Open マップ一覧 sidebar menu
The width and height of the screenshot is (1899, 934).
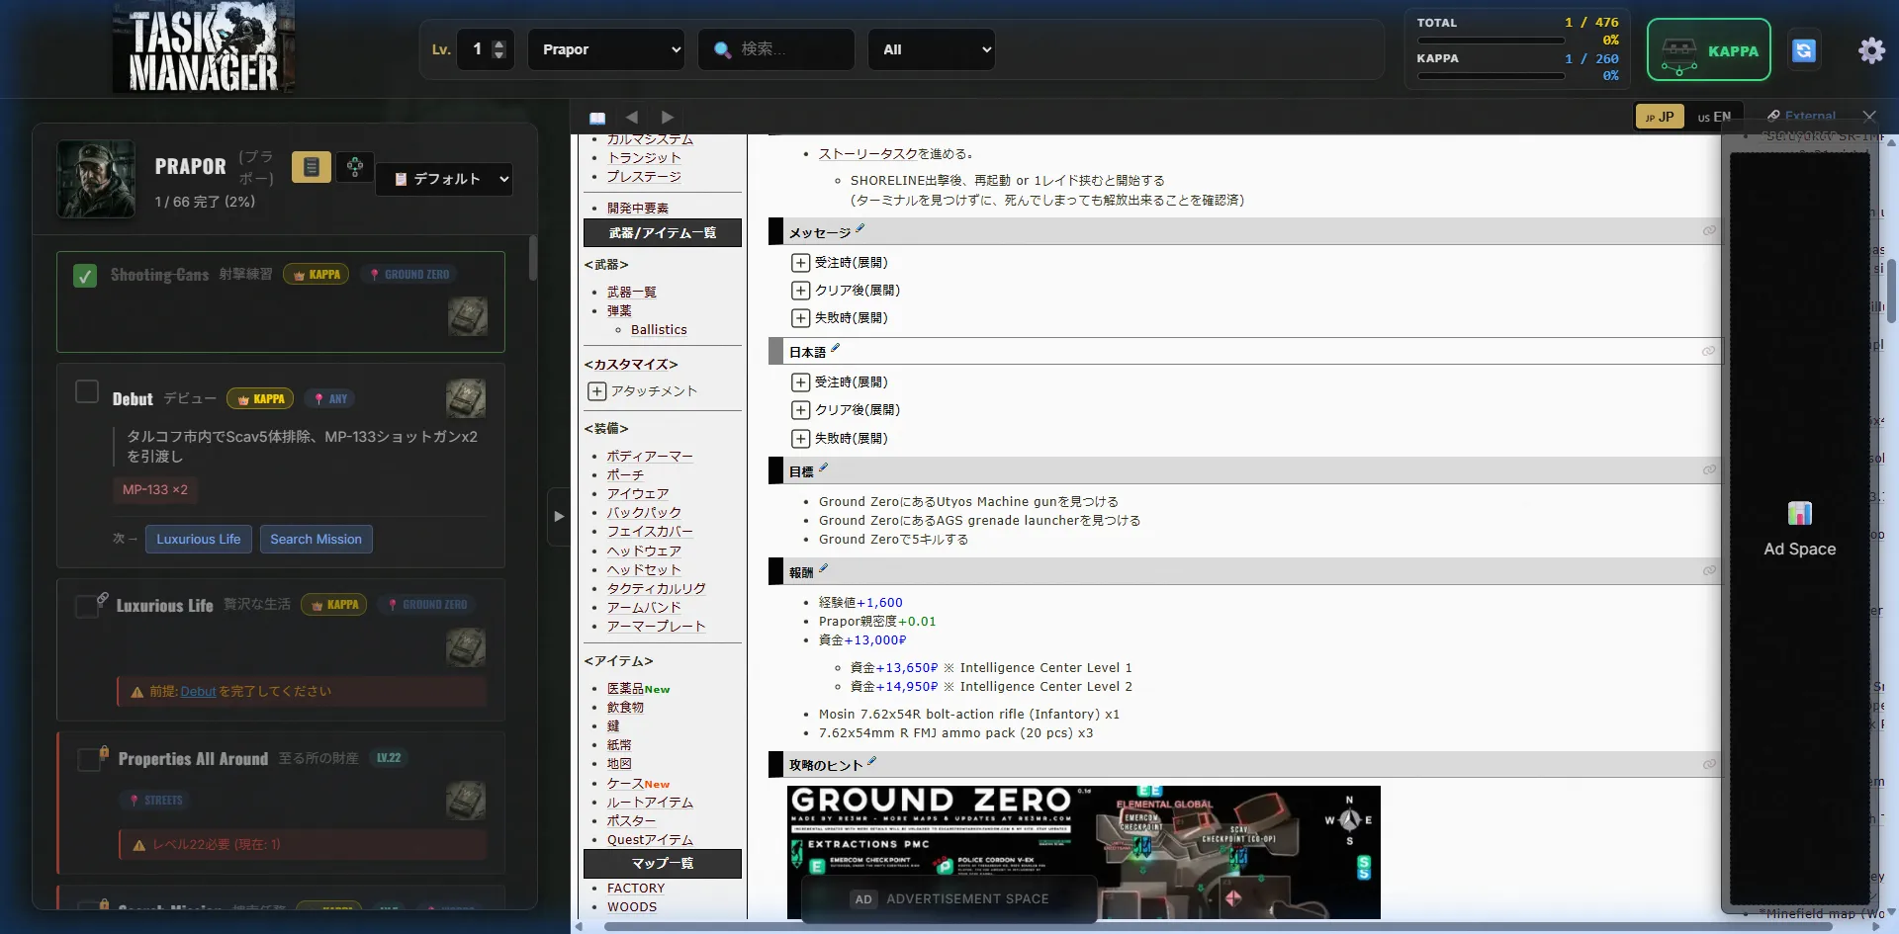tap(663, 864)
